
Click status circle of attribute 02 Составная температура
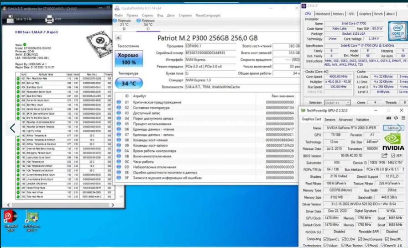click(119, 108)
